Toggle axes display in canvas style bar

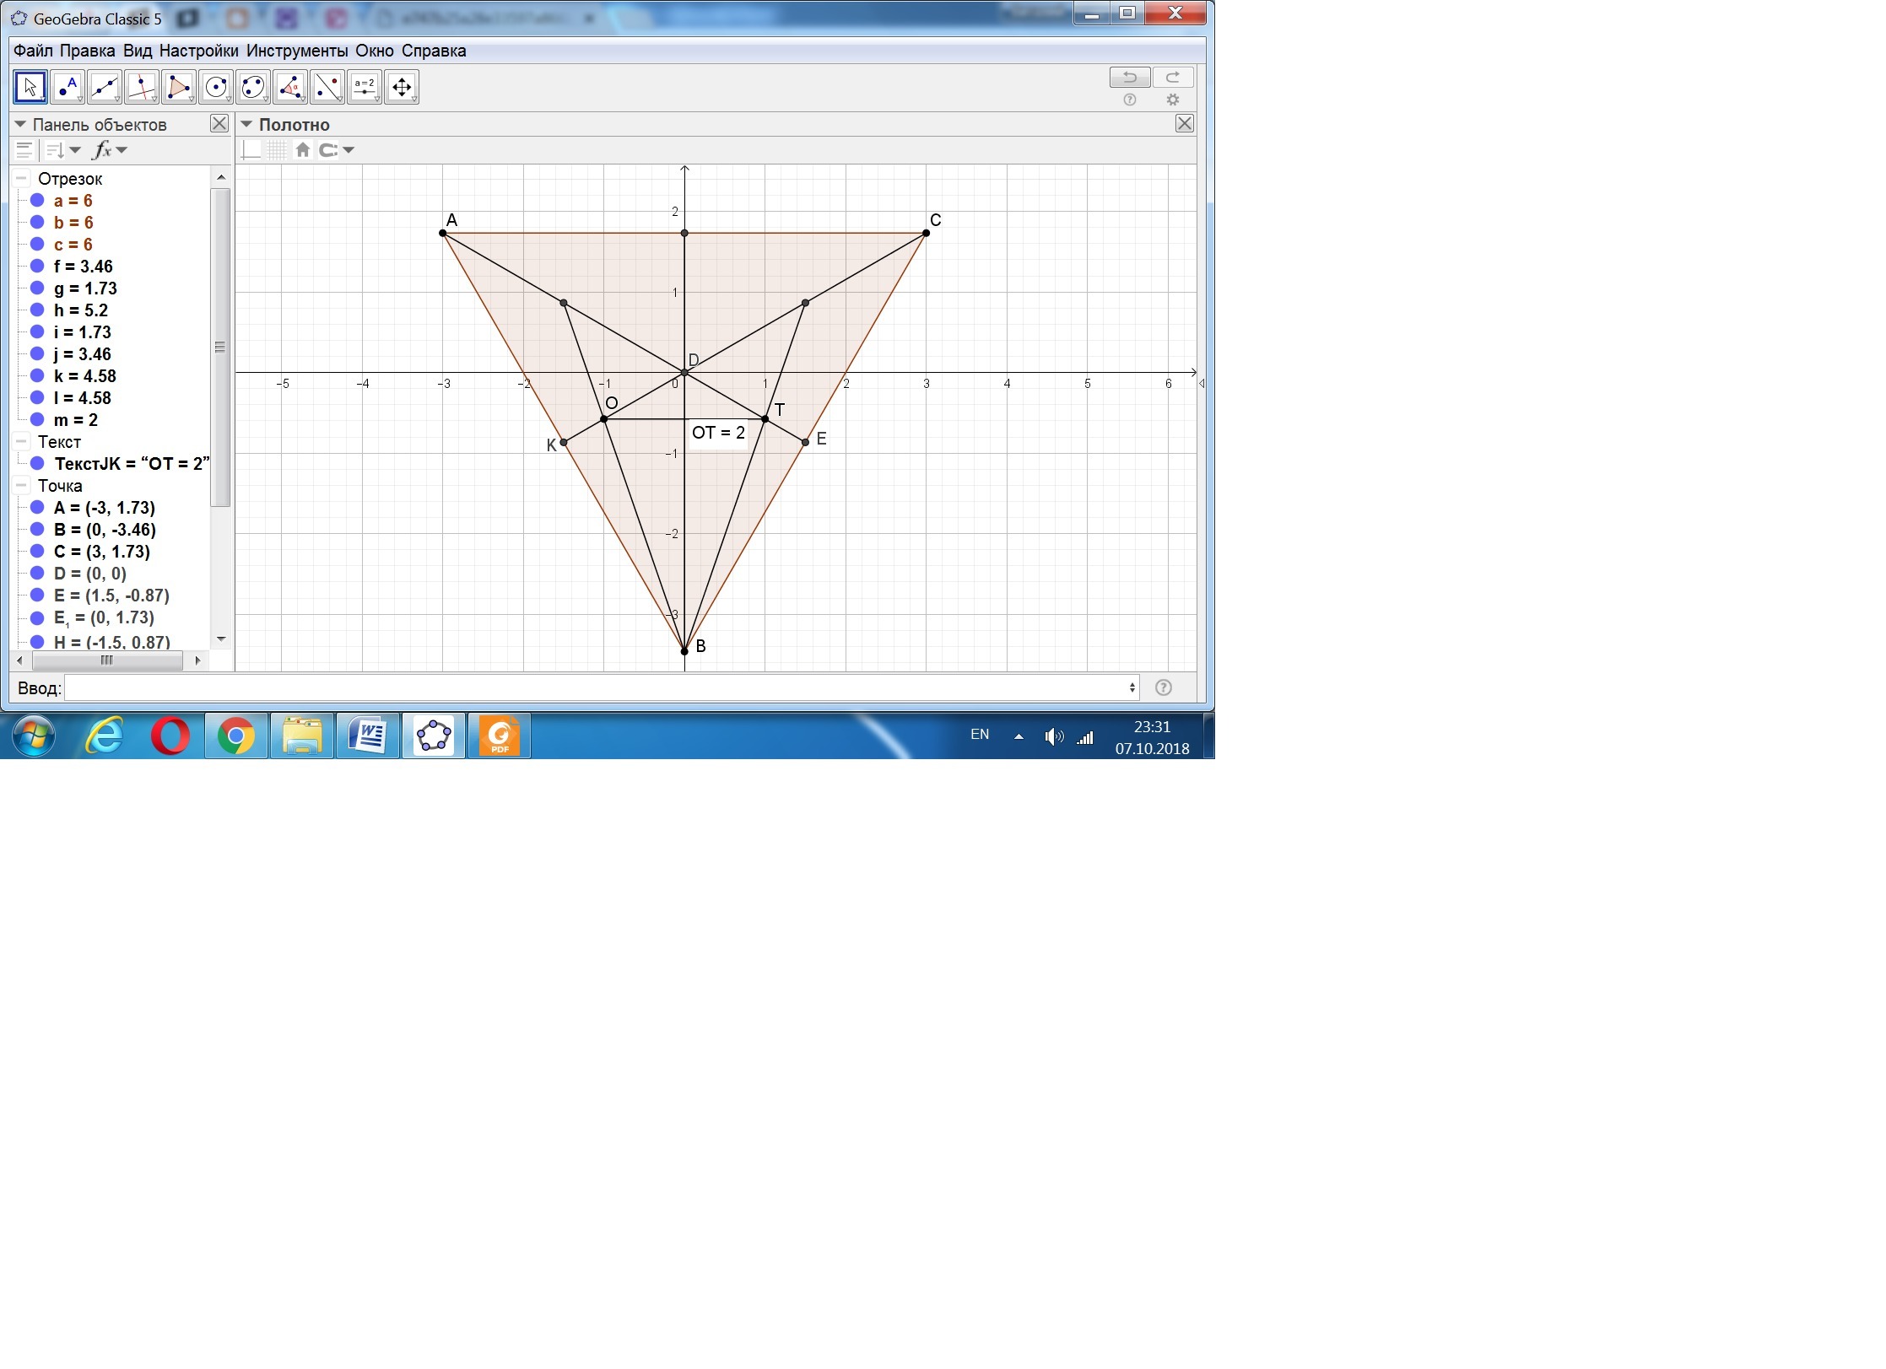point(251,150)
